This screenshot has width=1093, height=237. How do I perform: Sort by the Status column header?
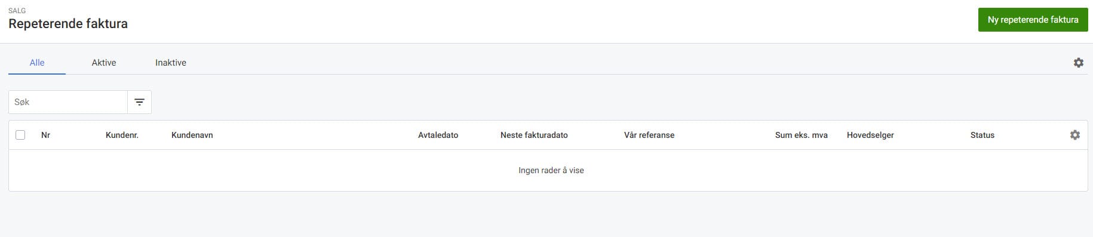[982, 135]
